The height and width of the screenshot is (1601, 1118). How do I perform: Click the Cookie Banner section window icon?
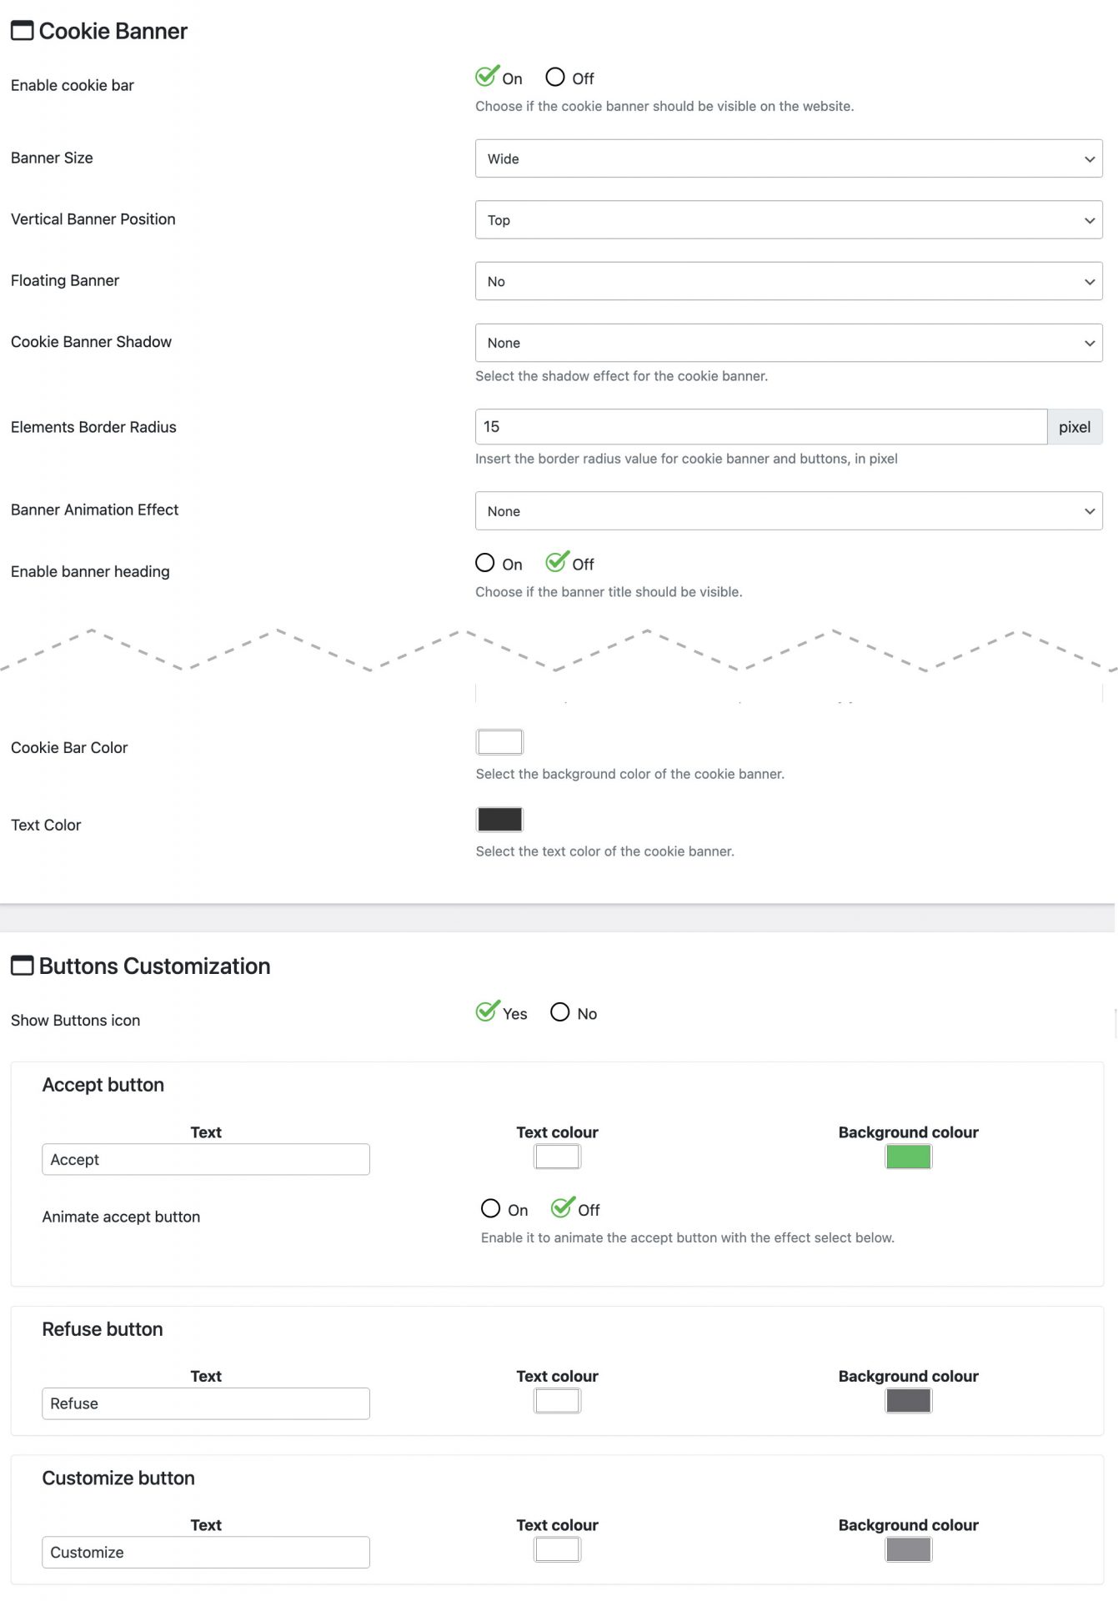pyautogui.click(x=22, y=31)
